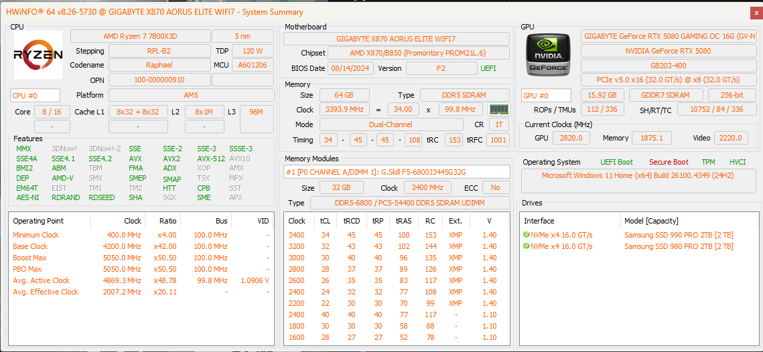Screen dimensions: 763x352
Task: Click the Memory Type DDR5 SDRAM field
Action: pyautogui.click(x=465, y=95)
